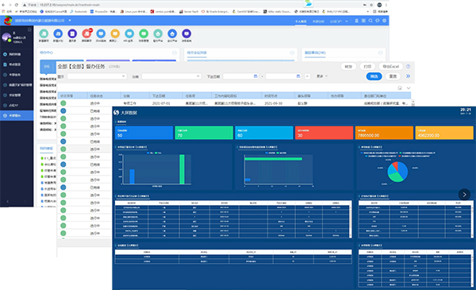Collapse the sidebar using the top-corner fold icon
Viewport: 476px width, 290px height.
coord(29,29)
